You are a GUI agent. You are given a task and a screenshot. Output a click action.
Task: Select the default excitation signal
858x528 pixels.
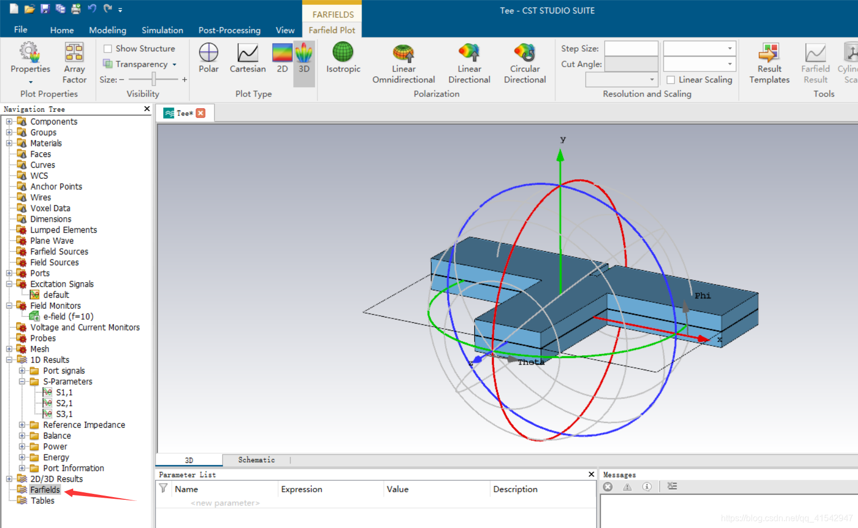56,295
